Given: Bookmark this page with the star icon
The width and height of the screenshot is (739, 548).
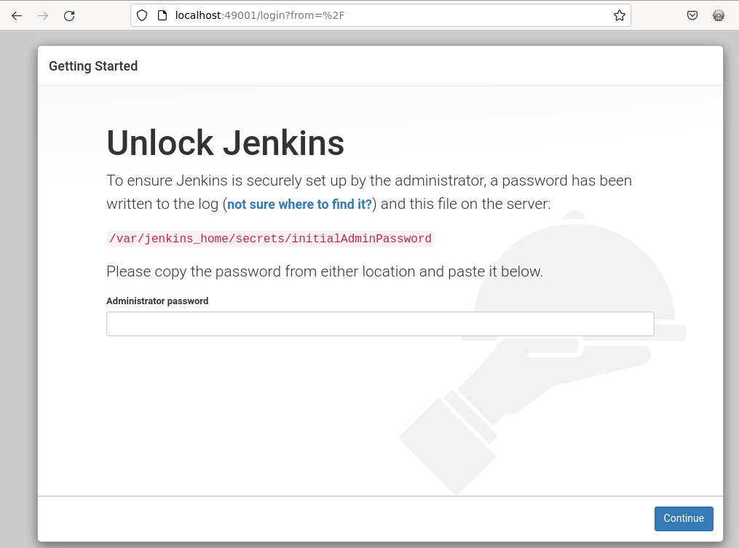Looking at the screenshot, I should click(x=619, y=15).
